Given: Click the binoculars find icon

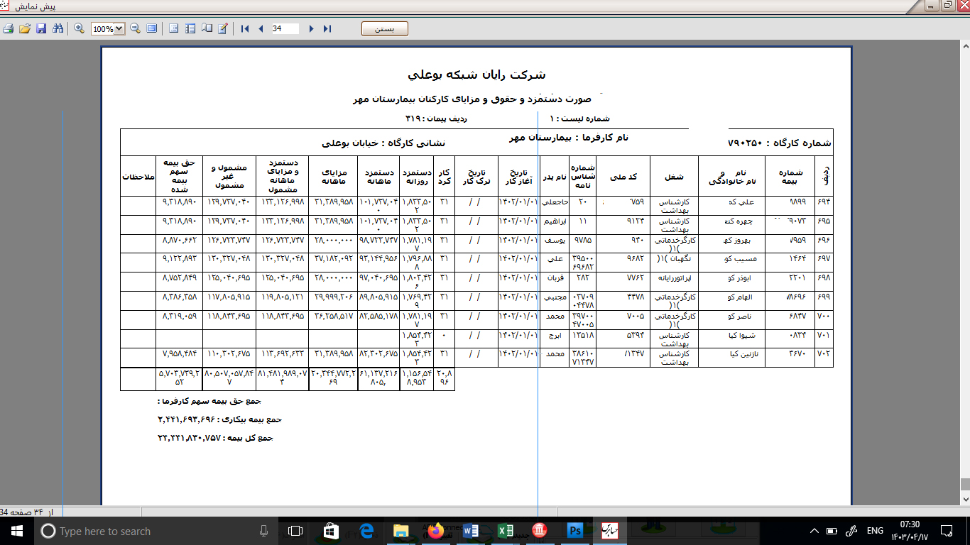Looking at the screenshot, I should (x=58, y=29).
